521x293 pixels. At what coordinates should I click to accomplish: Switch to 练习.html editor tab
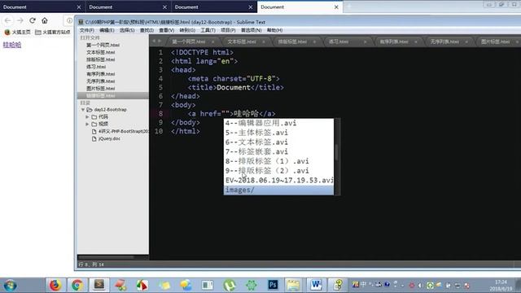[339, 42]
